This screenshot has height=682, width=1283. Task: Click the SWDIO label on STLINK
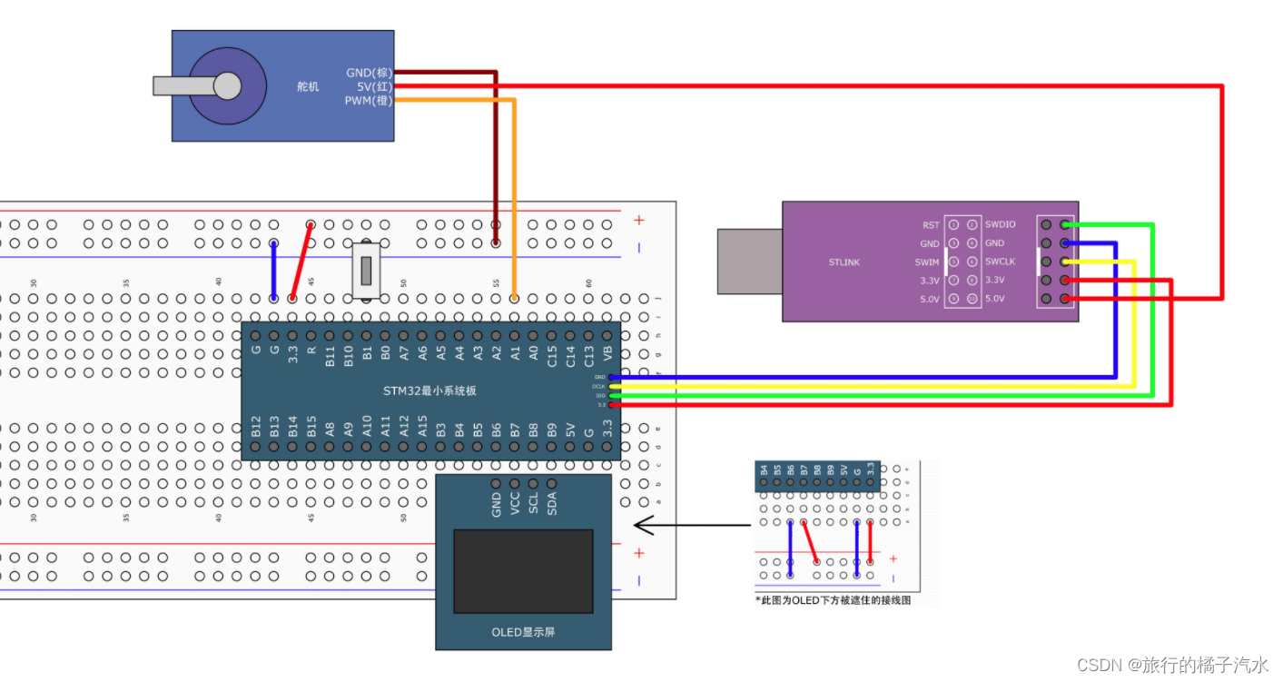click(x=1001, y=224)
